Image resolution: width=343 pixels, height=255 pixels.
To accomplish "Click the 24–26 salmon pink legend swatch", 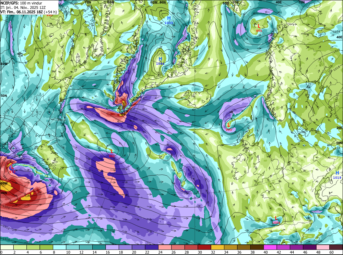I will (x=165, y=247).
